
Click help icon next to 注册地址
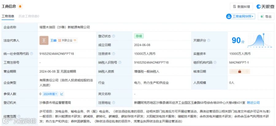coord(113,103)
